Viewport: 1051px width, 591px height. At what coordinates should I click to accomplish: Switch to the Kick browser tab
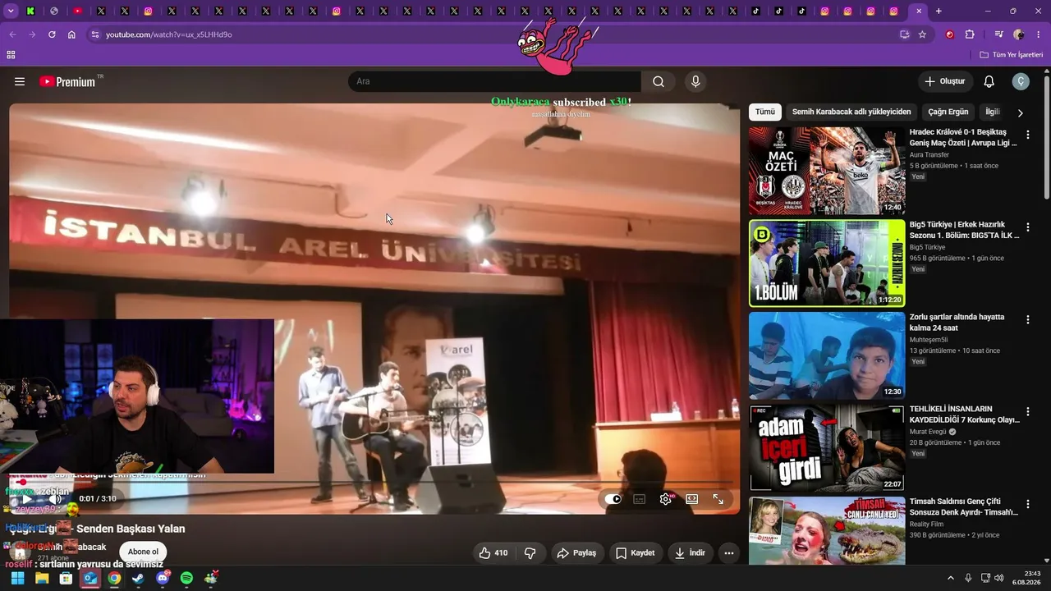click(30, 11)
